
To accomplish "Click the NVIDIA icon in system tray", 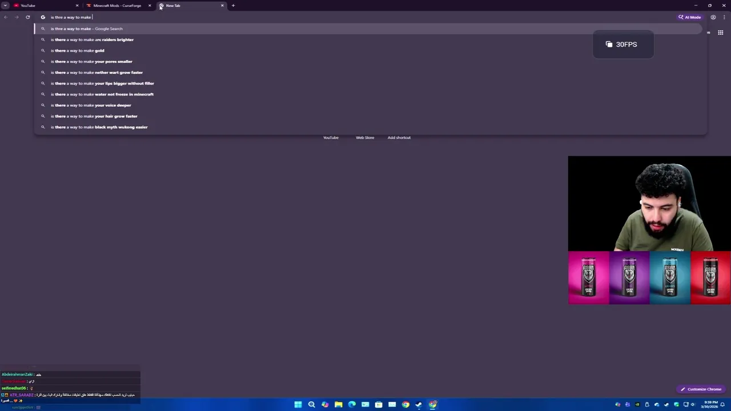I will tap(637, 405).
